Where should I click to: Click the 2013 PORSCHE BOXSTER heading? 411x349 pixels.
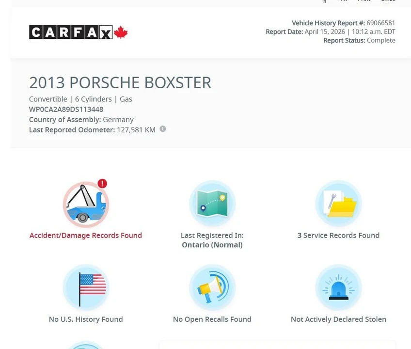[x=120, y=83]
